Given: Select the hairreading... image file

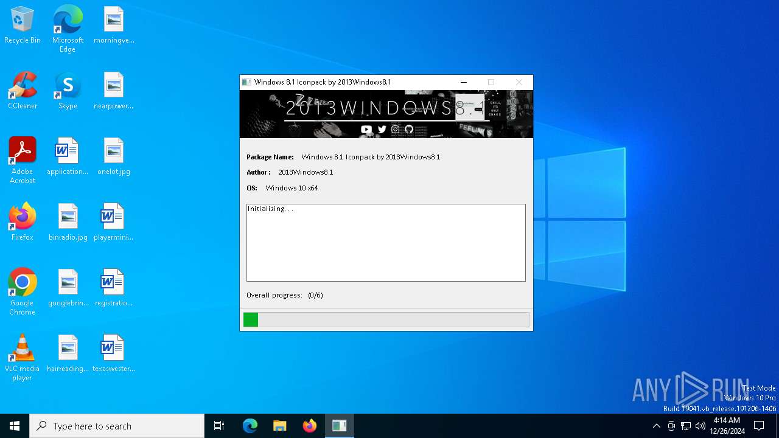Looking at the screenshot, I should click(x=68, y=354).
